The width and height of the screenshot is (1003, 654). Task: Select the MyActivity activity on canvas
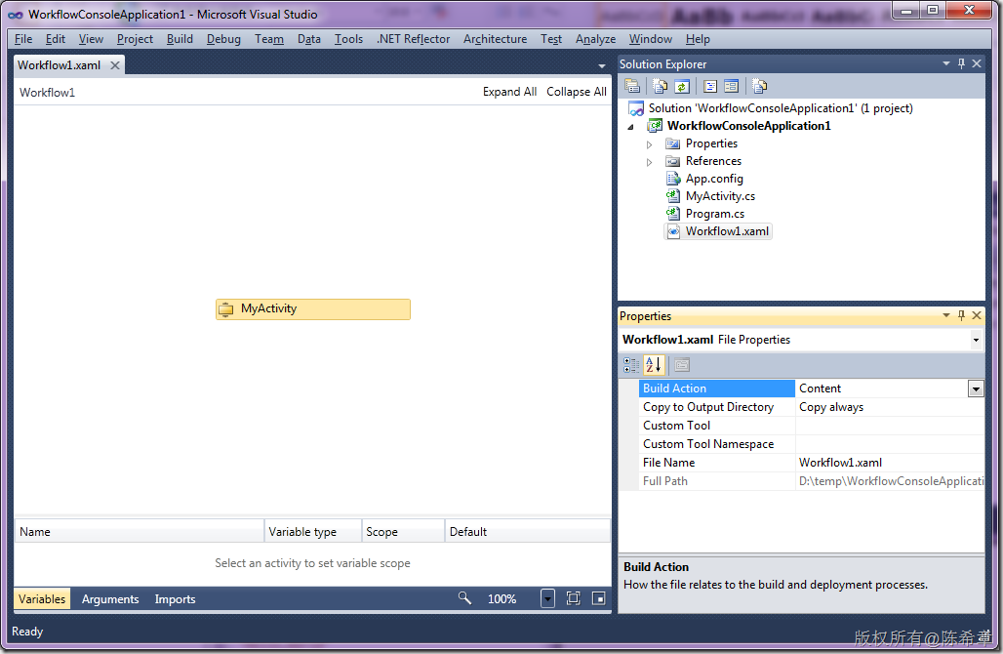[x=313, y=309]
